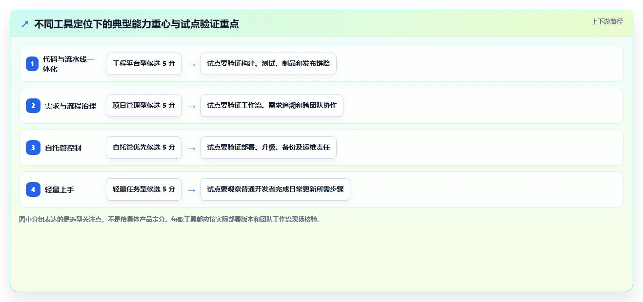
Task: Click the 项目管理型候选 5 分 chip
Action: pyautogui.click(x=144, y=106)
